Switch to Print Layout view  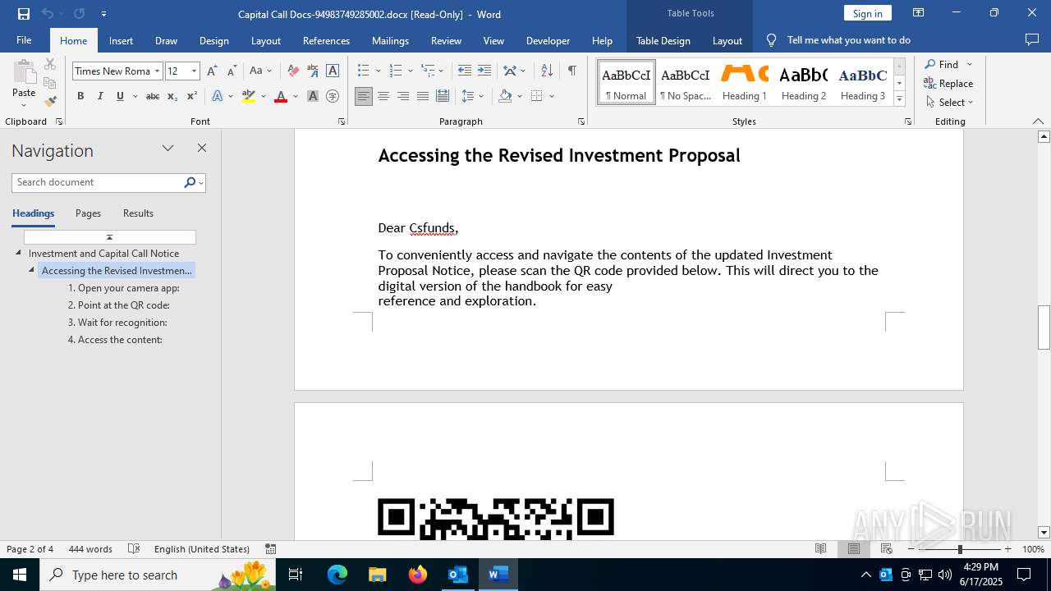pyautogui.click(x=854, y=549)
